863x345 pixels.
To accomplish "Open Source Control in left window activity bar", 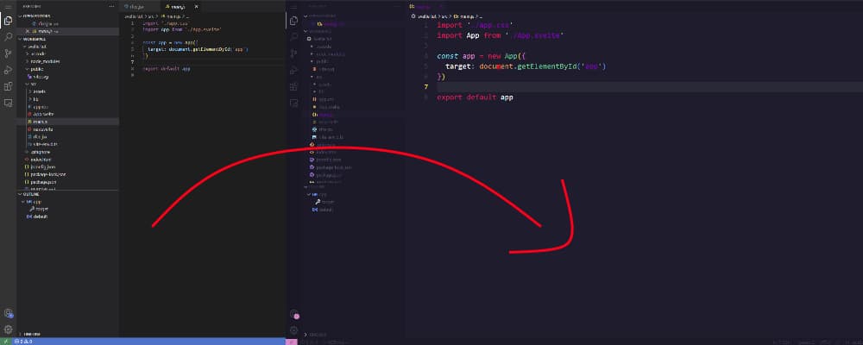I will [8, 53].
